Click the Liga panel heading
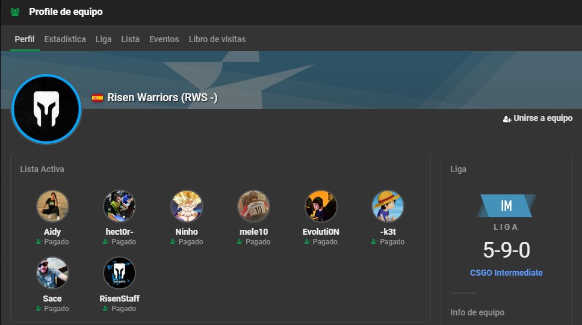 [459, 169]
